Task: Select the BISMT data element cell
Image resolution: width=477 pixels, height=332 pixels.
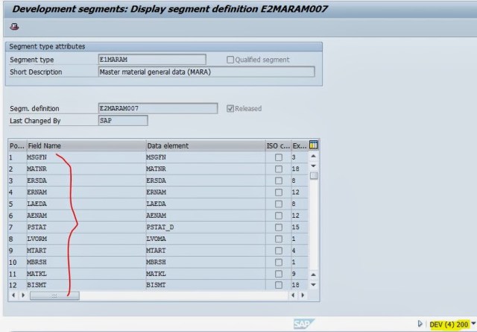Action: click(x=206, y=285)
